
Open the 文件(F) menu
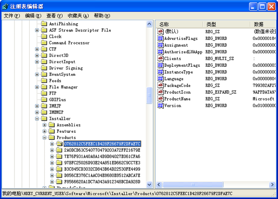pyautogui.click(x=12, y=16)
